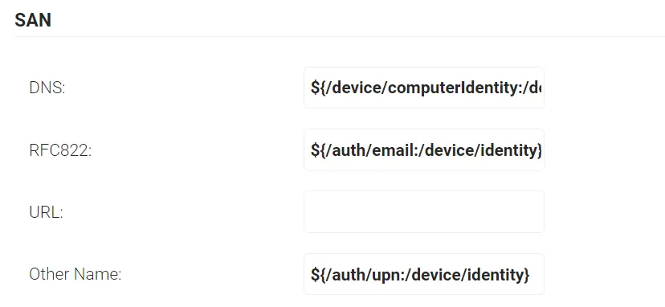Activate the text box beside RFC822 label
665x307 pixels.
(x=424, y=150)
